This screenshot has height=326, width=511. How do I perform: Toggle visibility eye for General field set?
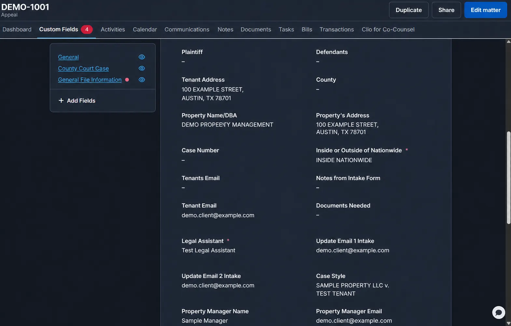pos(142,57)
